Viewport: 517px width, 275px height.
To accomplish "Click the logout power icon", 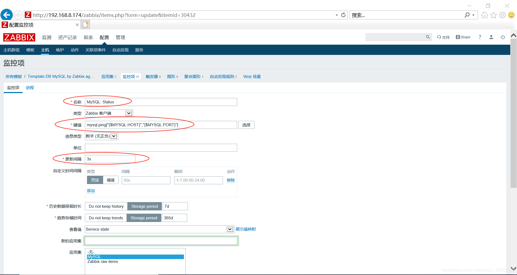I will (503, 37).
